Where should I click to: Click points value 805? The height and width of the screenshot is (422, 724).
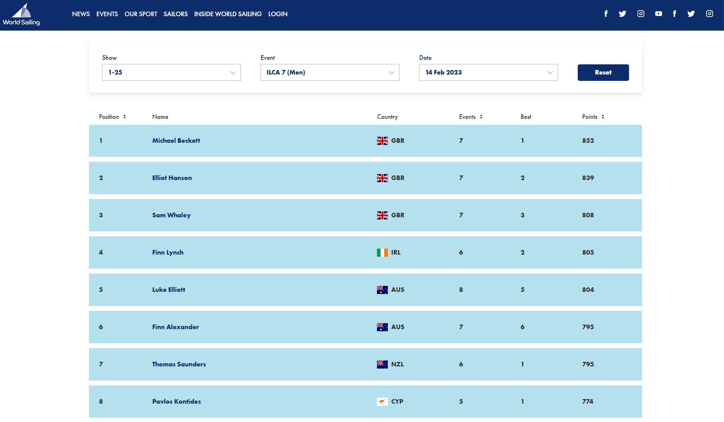coord(588,252)
